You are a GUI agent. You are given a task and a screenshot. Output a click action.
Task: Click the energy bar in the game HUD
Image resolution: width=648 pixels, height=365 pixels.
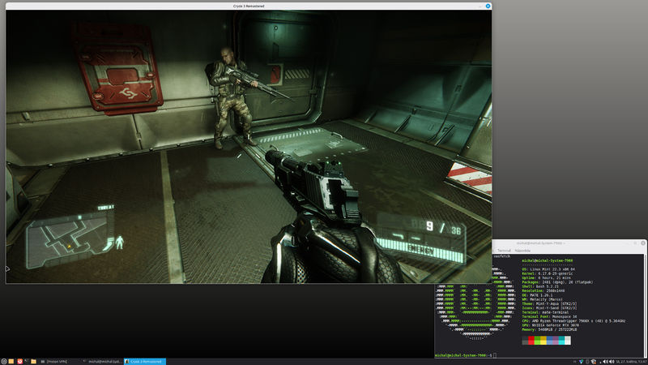point(420,250)
